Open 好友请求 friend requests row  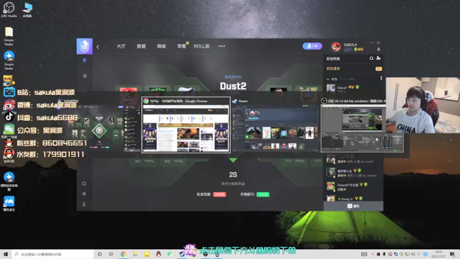coord(353,68)
